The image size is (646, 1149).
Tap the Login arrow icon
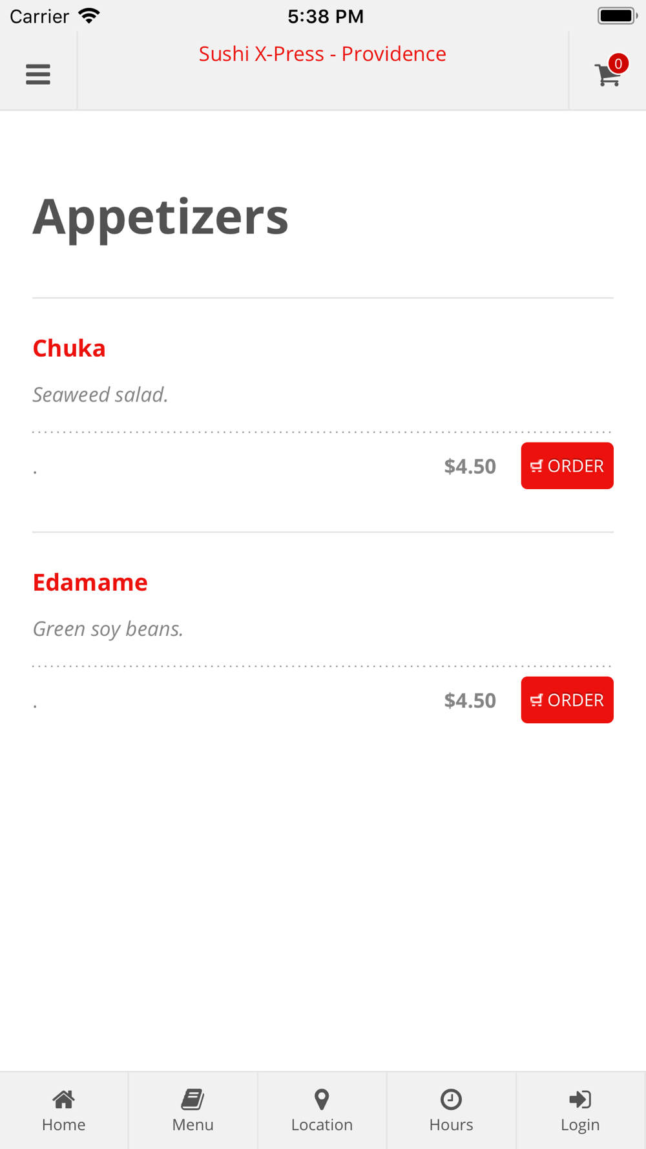point(580,1099)
